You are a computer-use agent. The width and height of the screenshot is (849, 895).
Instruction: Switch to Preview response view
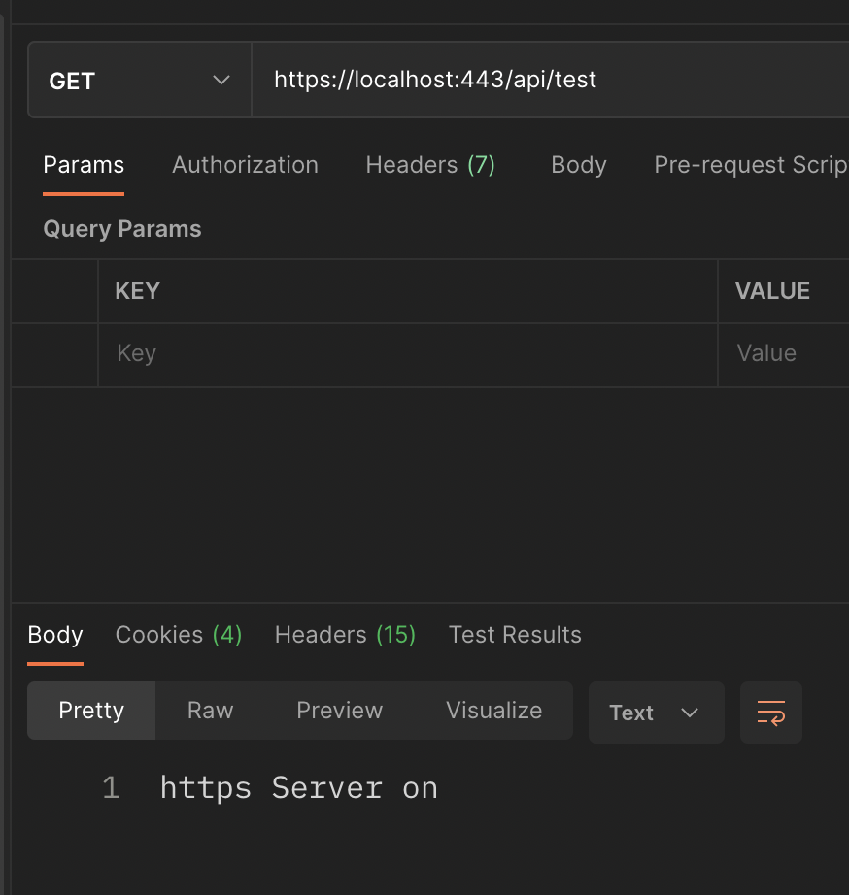339,711
